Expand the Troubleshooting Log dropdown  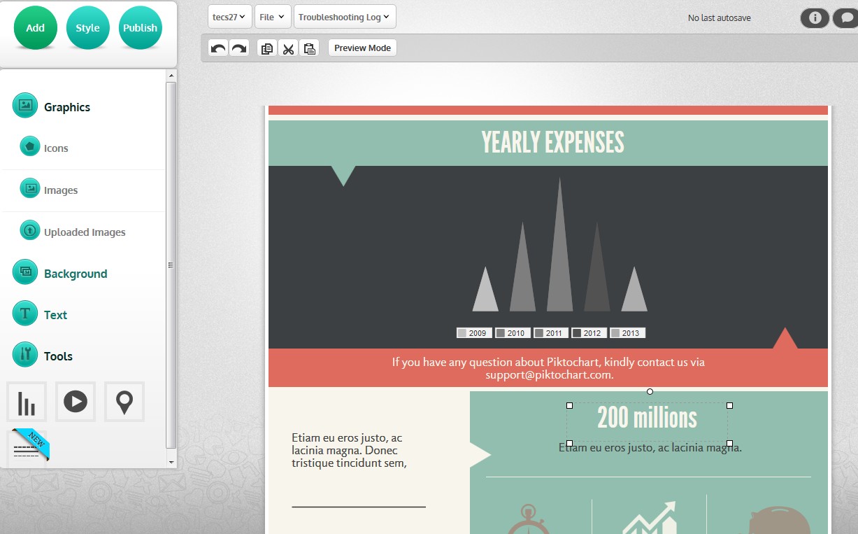click(x=345, y=17)
